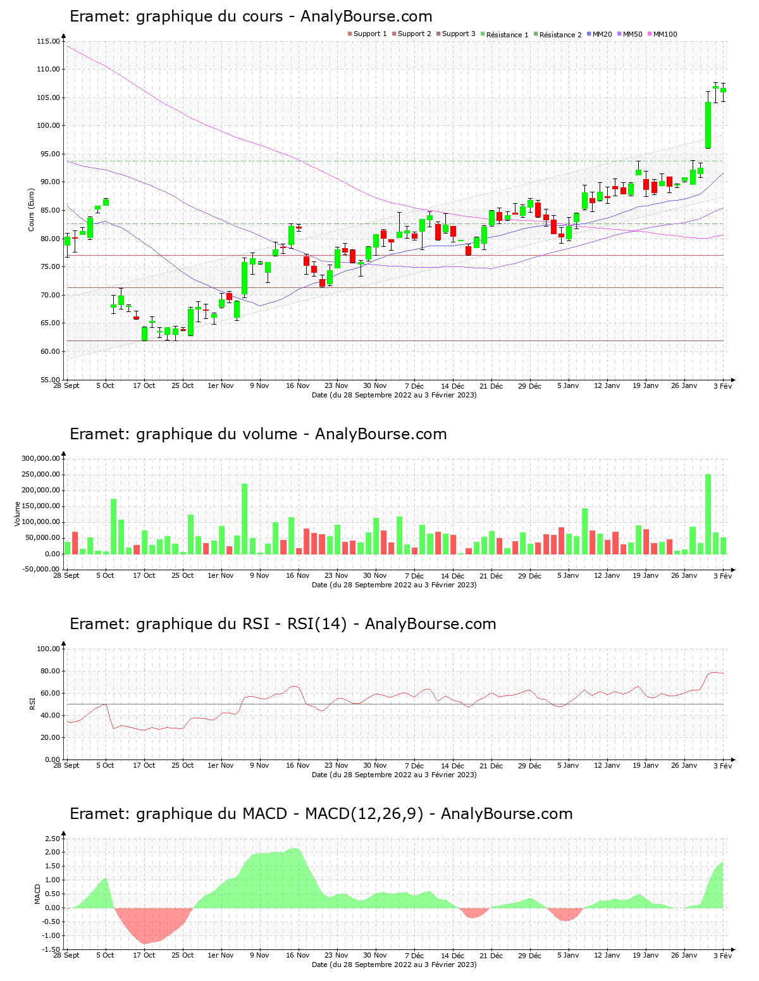The image size is (759, 981).
Task: Click the Support 1 red legend swatch
Action: click(x=350, y=34)
